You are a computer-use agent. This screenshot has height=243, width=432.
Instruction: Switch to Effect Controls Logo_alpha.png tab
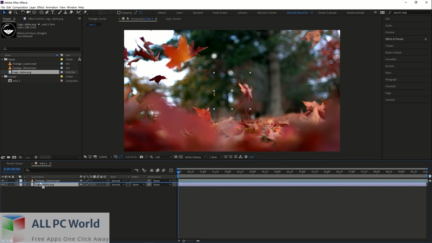tap(46, 19)
